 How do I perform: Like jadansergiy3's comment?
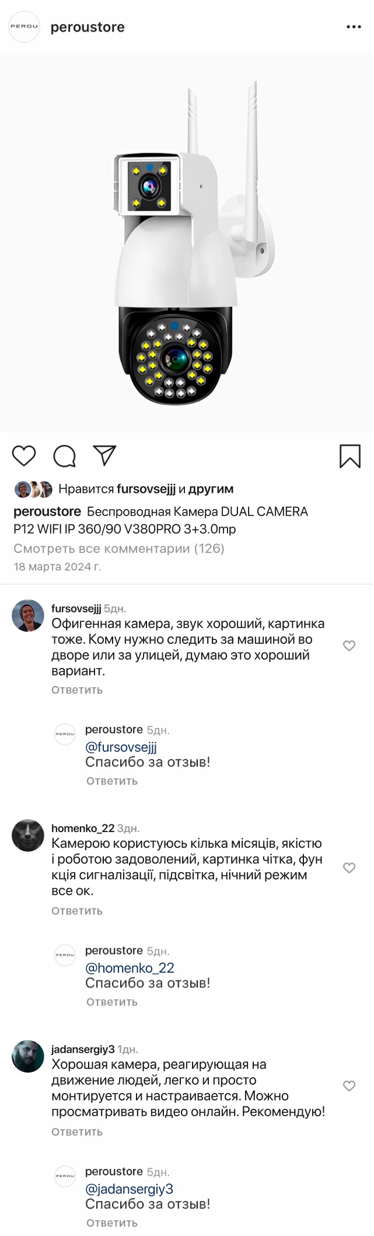pos(349,1086)
